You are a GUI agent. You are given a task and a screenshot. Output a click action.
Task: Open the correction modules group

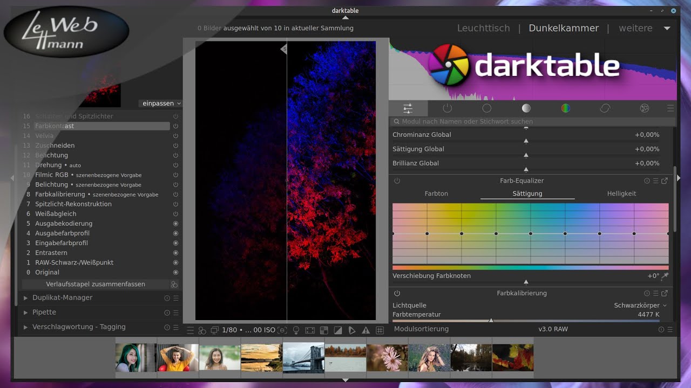tap(605, 108)
